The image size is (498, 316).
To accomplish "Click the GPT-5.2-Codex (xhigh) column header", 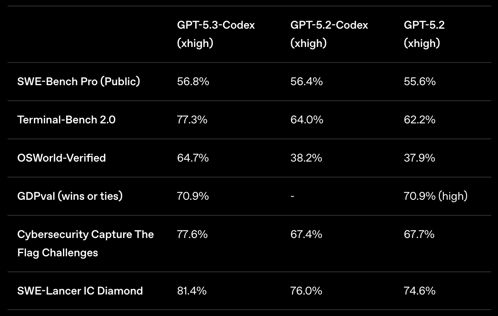I will tap(329, 34).
